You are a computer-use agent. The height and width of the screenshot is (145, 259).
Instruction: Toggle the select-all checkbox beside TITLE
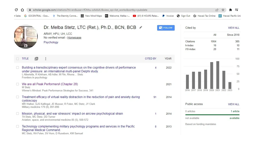click(x=17, y=59)
